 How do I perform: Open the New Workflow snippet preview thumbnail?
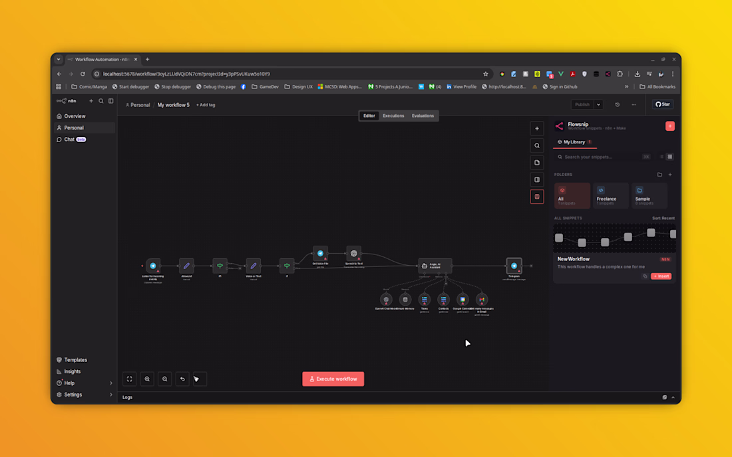(x=614, y=238)
